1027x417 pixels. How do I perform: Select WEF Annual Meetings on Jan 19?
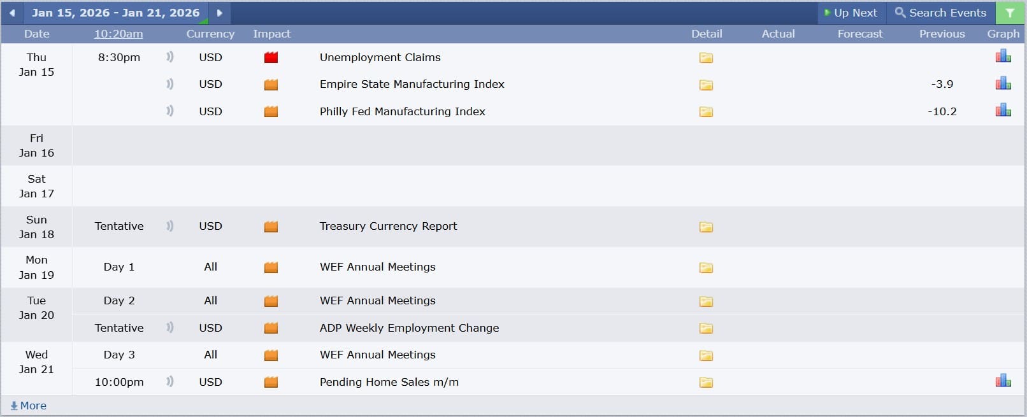point(377,267)
